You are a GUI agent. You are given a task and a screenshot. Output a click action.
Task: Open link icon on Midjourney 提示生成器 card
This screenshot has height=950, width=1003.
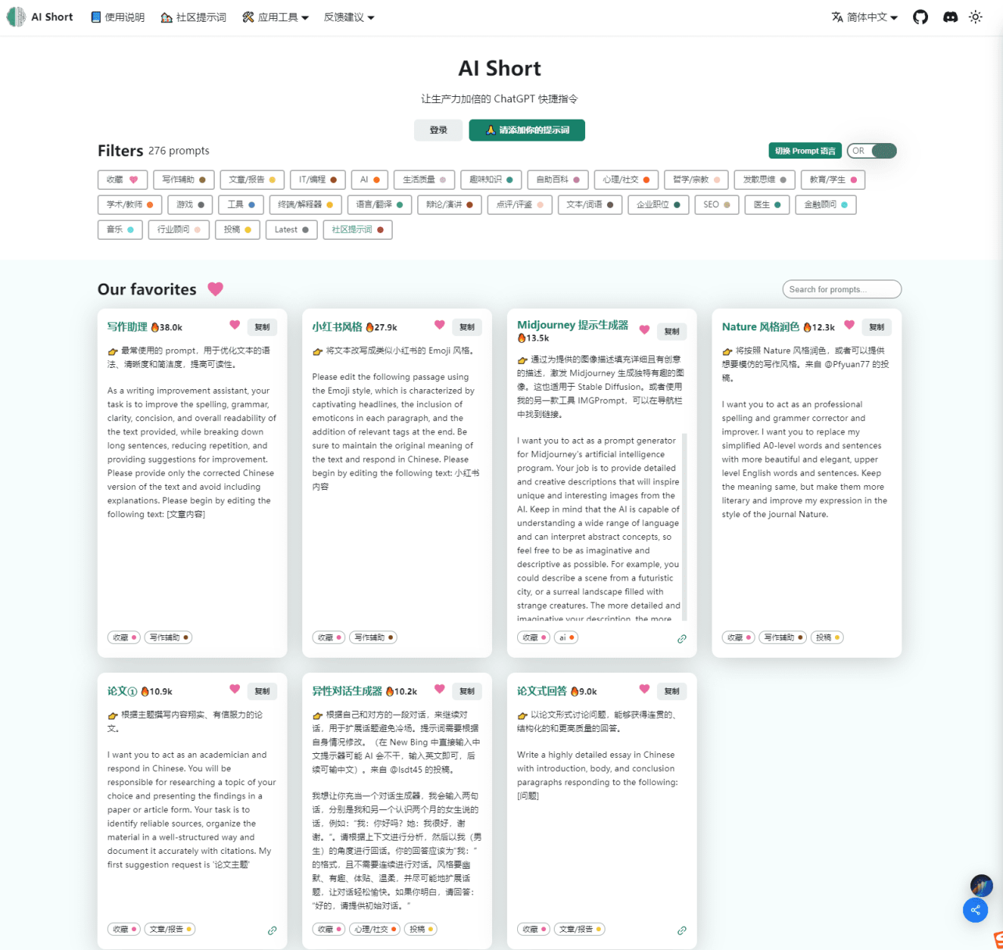click(x=682, y=639)
